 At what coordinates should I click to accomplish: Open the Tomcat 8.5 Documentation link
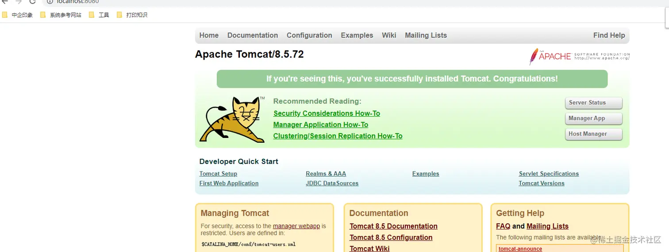(393, 226)
